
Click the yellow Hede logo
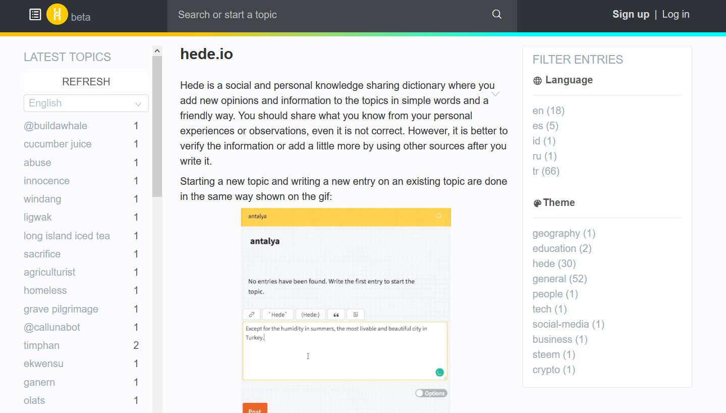tap(57, 14)
